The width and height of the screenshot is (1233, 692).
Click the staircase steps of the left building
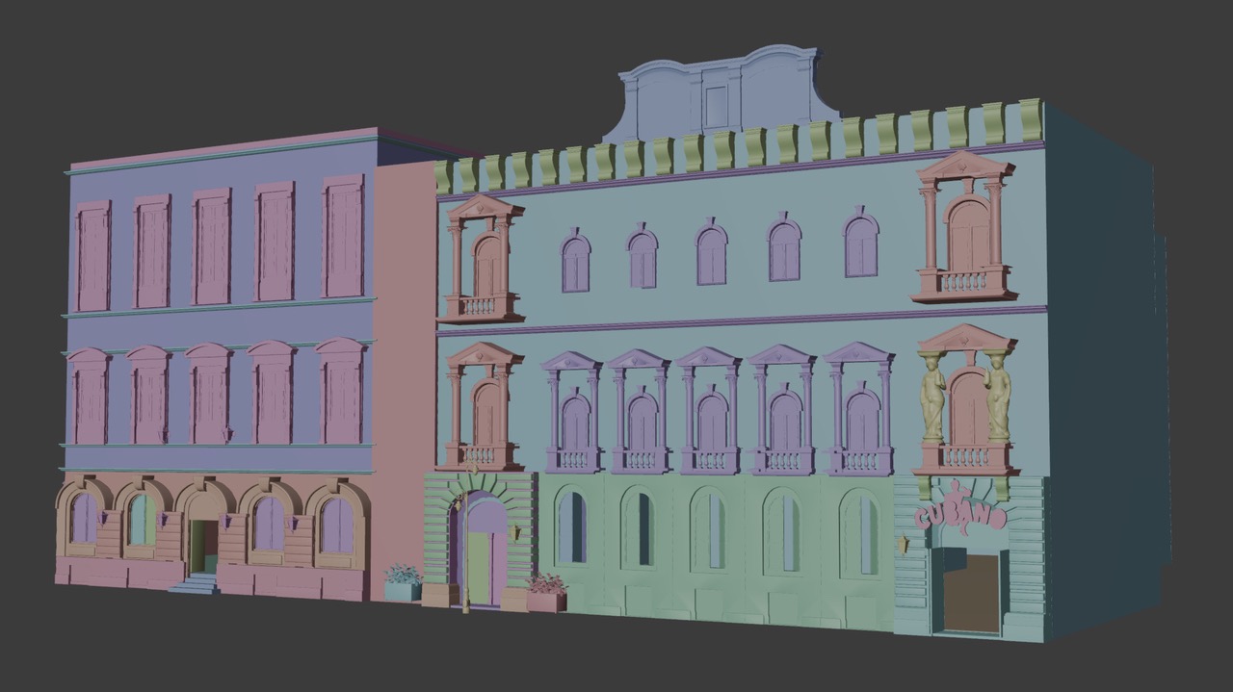201,582
